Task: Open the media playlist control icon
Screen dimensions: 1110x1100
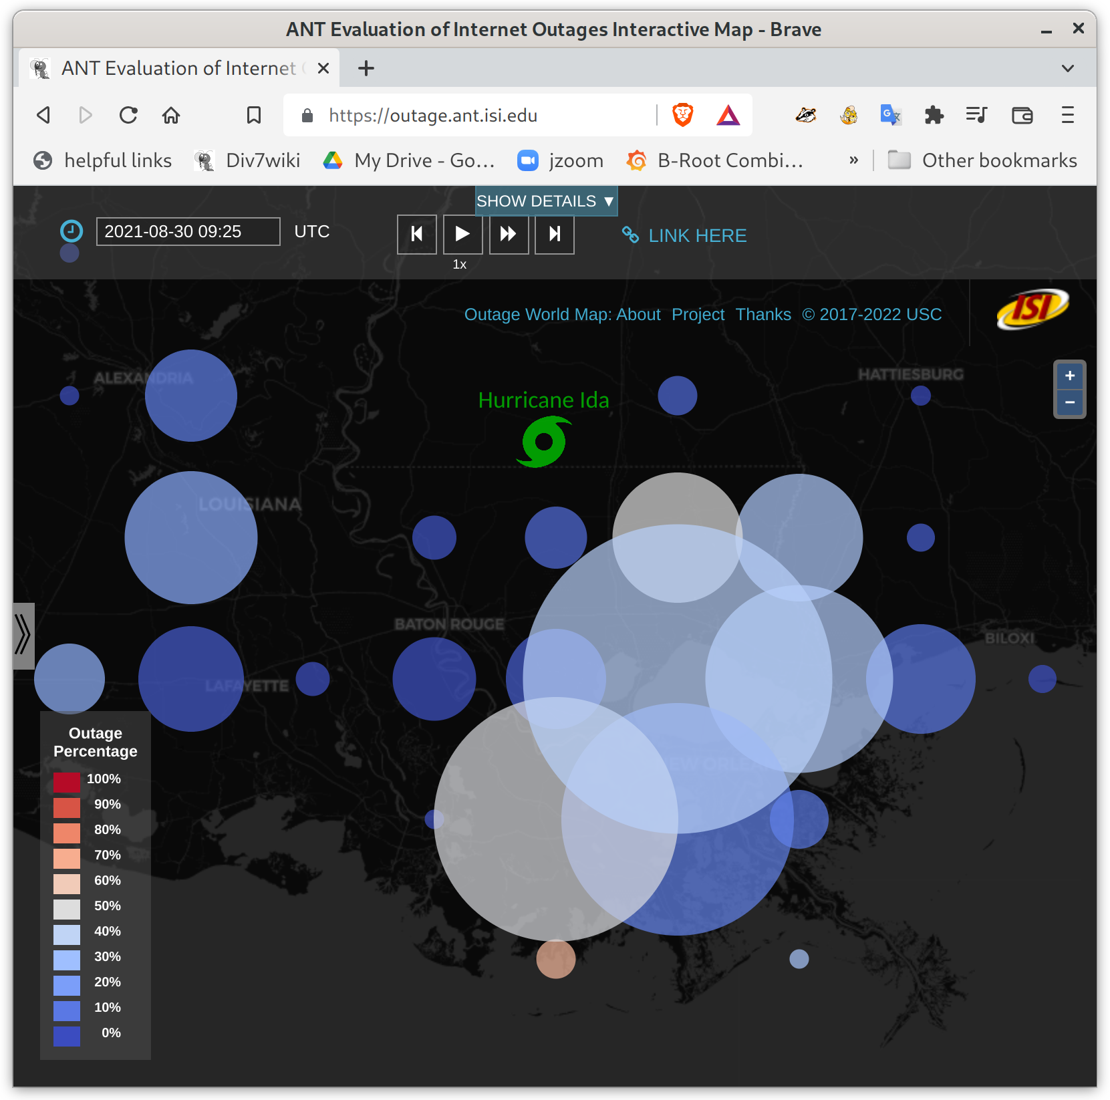Action: click(976, 116)
